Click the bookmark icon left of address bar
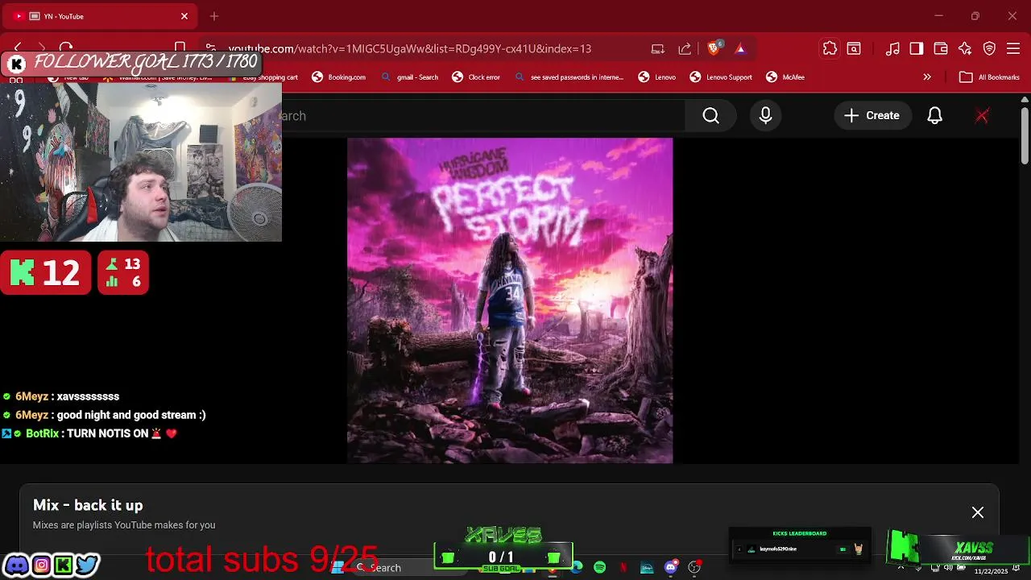 coord(180,48)
